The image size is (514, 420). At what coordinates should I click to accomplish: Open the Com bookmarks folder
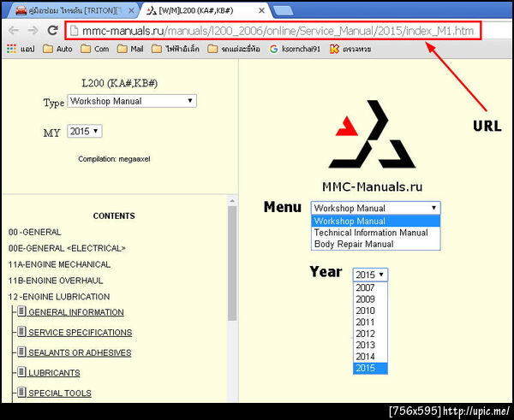(95, 49)
